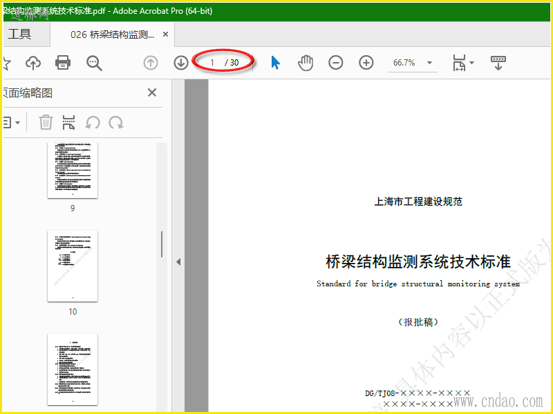Viewport: 553px width, 414px height.
Task: Select page 10 thumbnail
Action: click(73, 266)
